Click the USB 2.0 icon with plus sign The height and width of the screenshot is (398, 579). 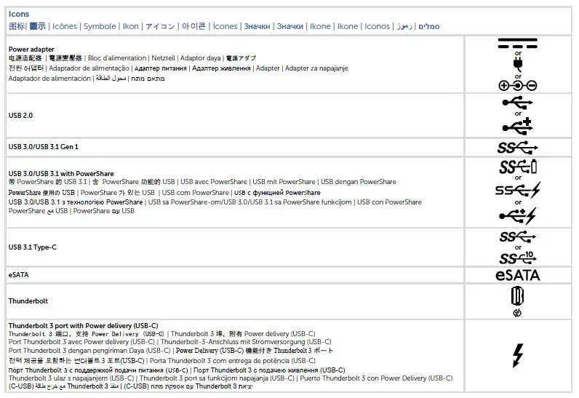coord(517,126)
